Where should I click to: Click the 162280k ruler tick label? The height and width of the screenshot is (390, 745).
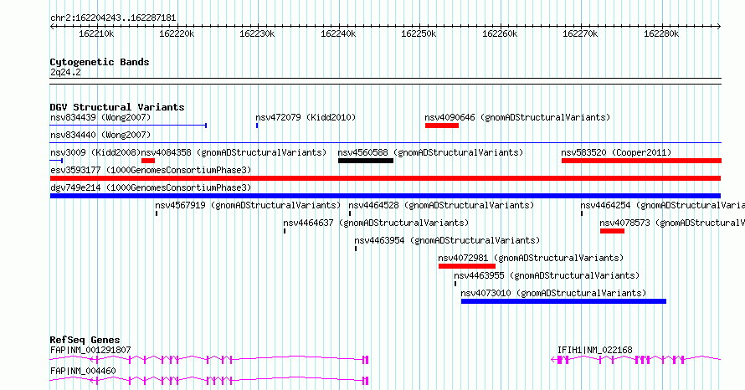click(661, 33)
